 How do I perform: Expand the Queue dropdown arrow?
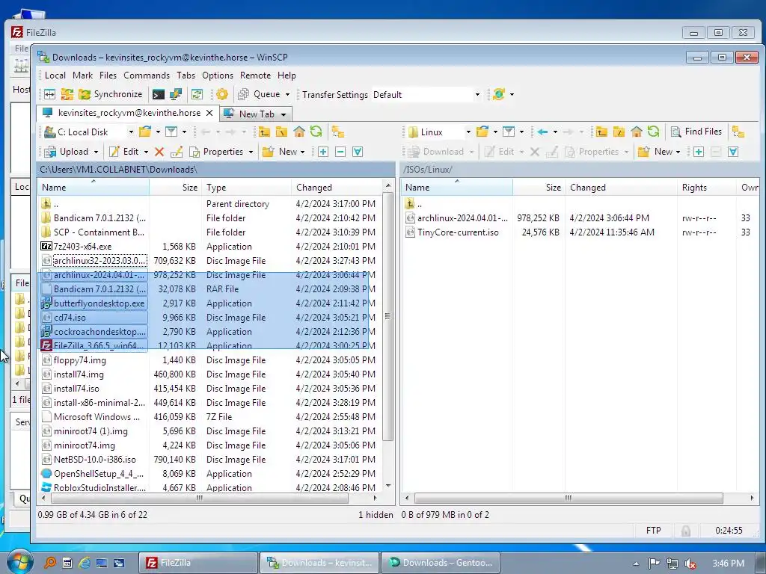point(287,94)
